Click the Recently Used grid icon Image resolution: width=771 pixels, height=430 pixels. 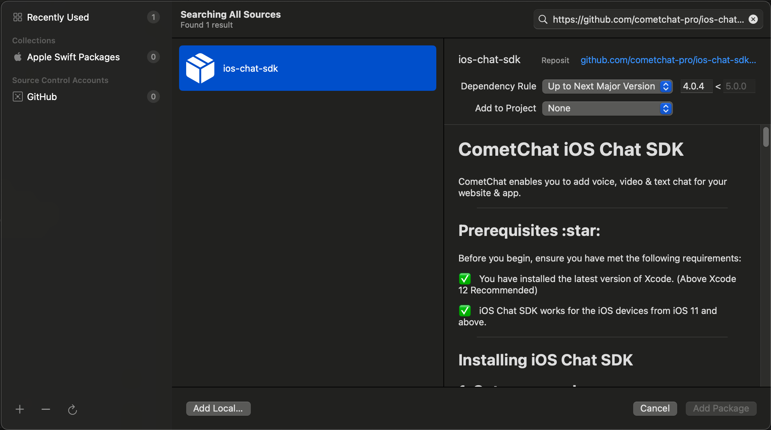[x=18, y=17]
